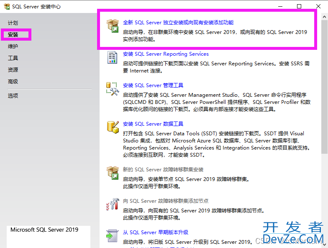
Task: Open the 计划 page in sidebar
Action: 13,23
